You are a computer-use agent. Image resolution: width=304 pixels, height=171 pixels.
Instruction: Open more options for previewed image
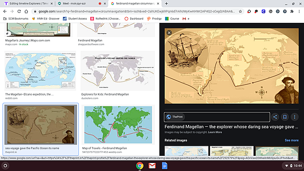click(294, 117)
